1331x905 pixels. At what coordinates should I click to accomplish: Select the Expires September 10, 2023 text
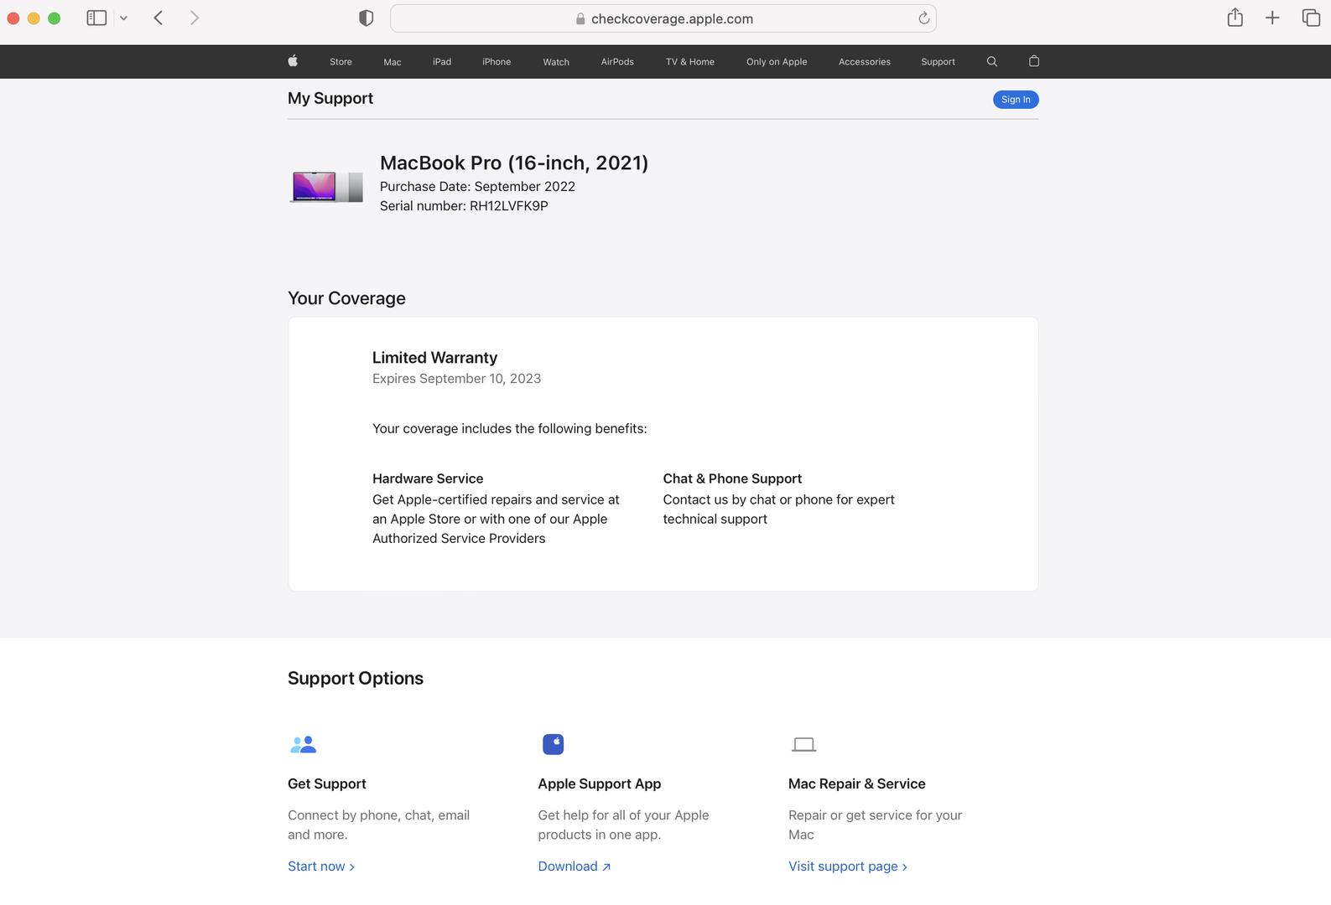456,379
